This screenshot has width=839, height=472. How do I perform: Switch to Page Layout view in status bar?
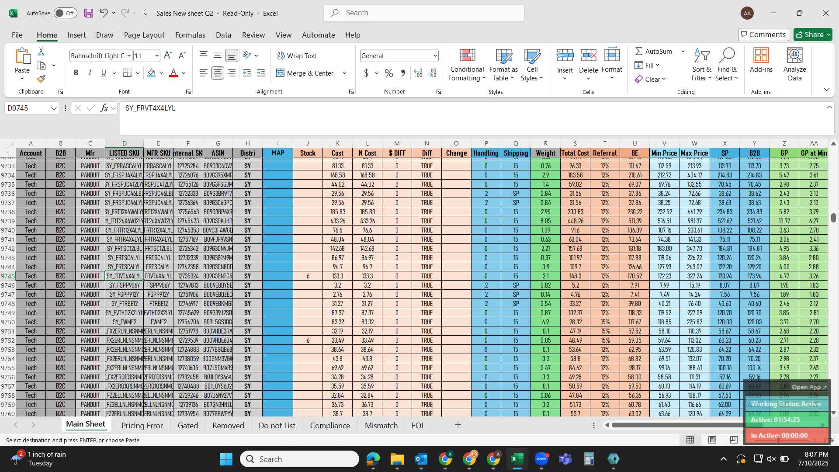click(712, 440)
